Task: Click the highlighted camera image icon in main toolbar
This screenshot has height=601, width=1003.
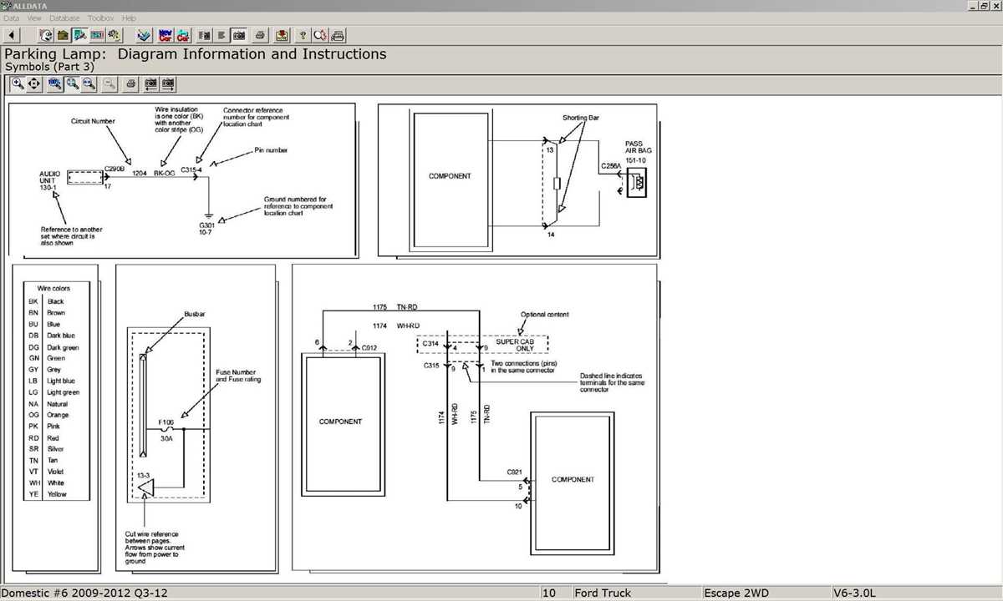Action: click(x=239, y=35)
